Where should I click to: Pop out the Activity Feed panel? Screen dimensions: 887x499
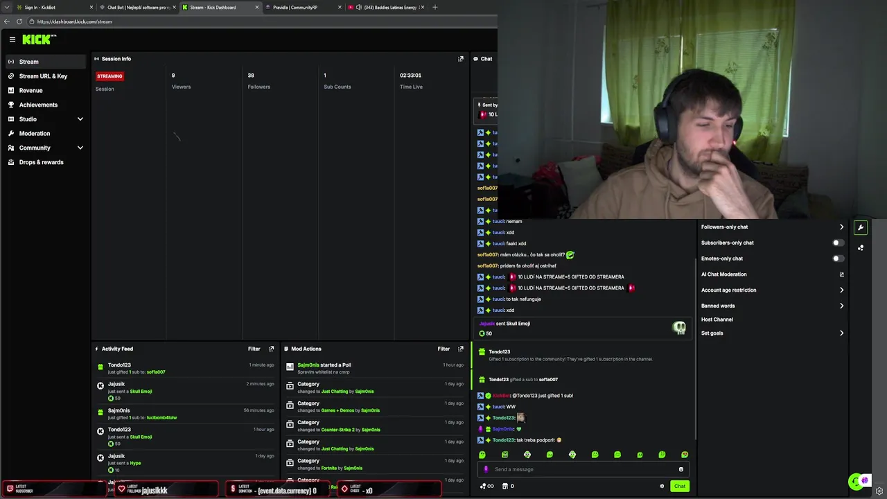[x=271, y=349]
